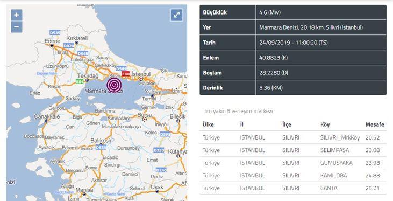Image resolution: width=393 pixels, height=201 pixels.
Task: Zoom out the map with minus button
Action: click(x=17, y=27)
